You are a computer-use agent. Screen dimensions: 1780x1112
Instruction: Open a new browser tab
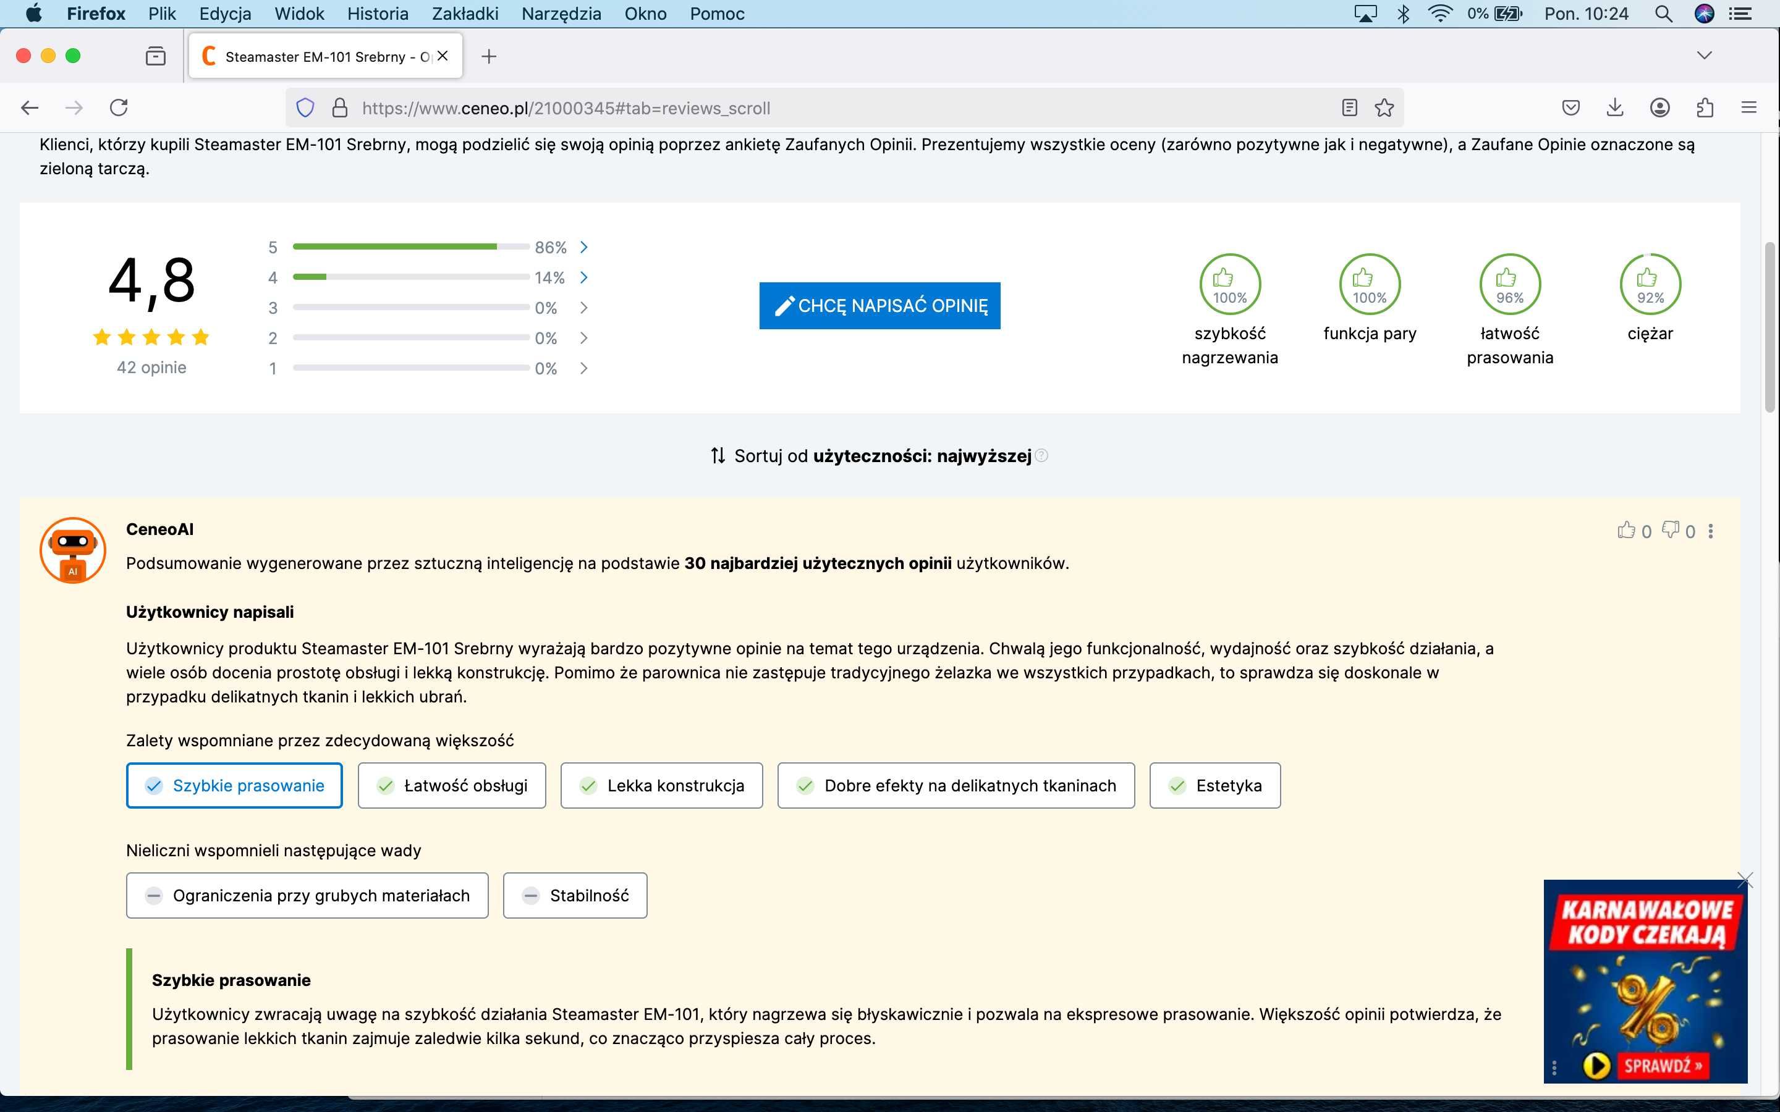coord(489,56)
